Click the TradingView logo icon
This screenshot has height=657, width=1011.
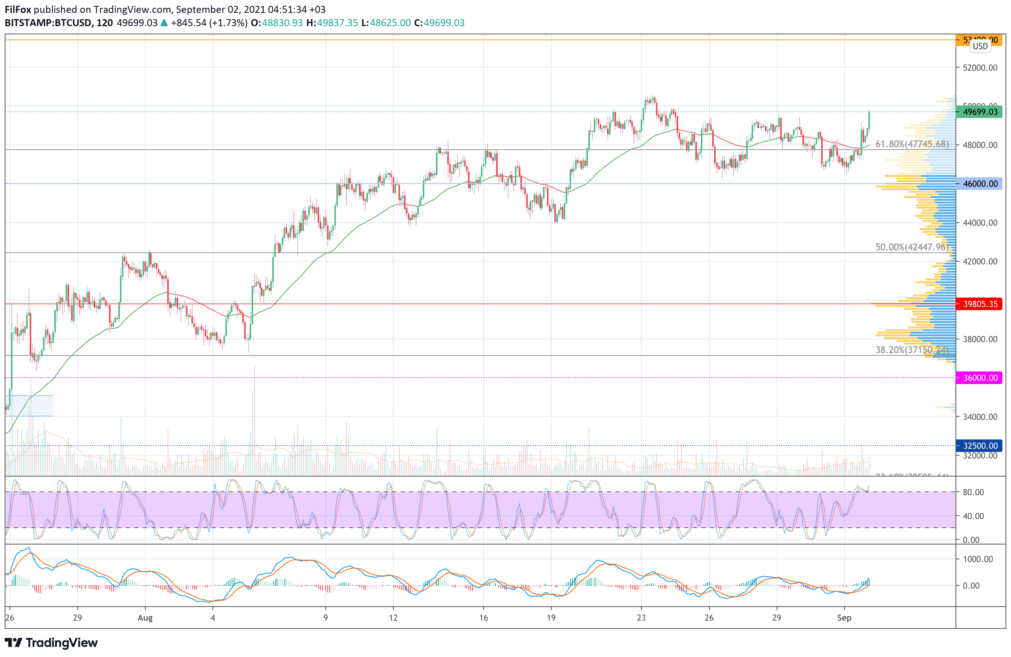(14, 642)
